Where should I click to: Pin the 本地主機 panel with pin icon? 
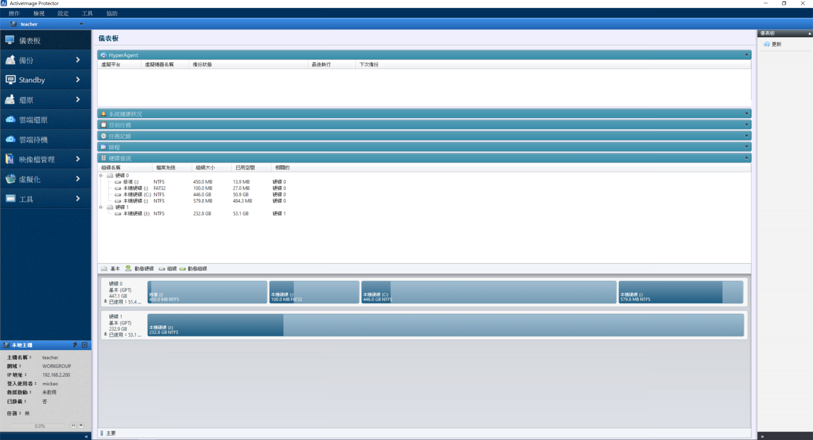click(75, 345)
